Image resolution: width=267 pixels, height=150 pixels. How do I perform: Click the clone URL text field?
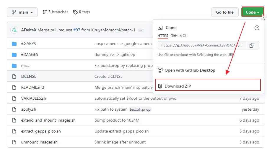click(x=201, y=45)
